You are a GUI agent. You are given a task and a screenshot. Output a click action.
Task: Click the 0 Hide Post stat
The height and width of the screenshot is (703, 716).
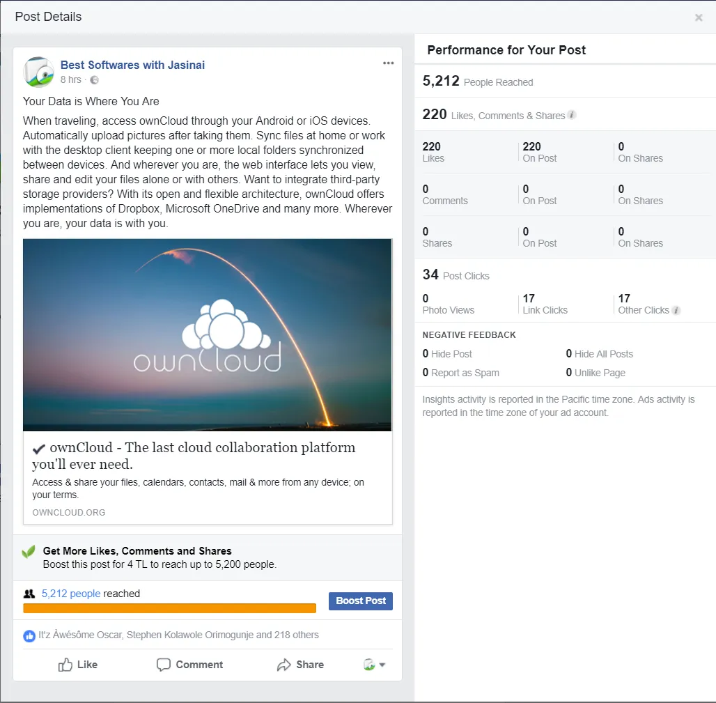pyautogui.click(x=447, y=354)
